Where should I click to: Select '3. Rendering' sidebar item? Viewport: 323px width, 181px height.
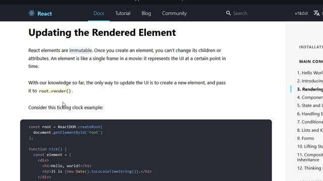click(310, 89)
